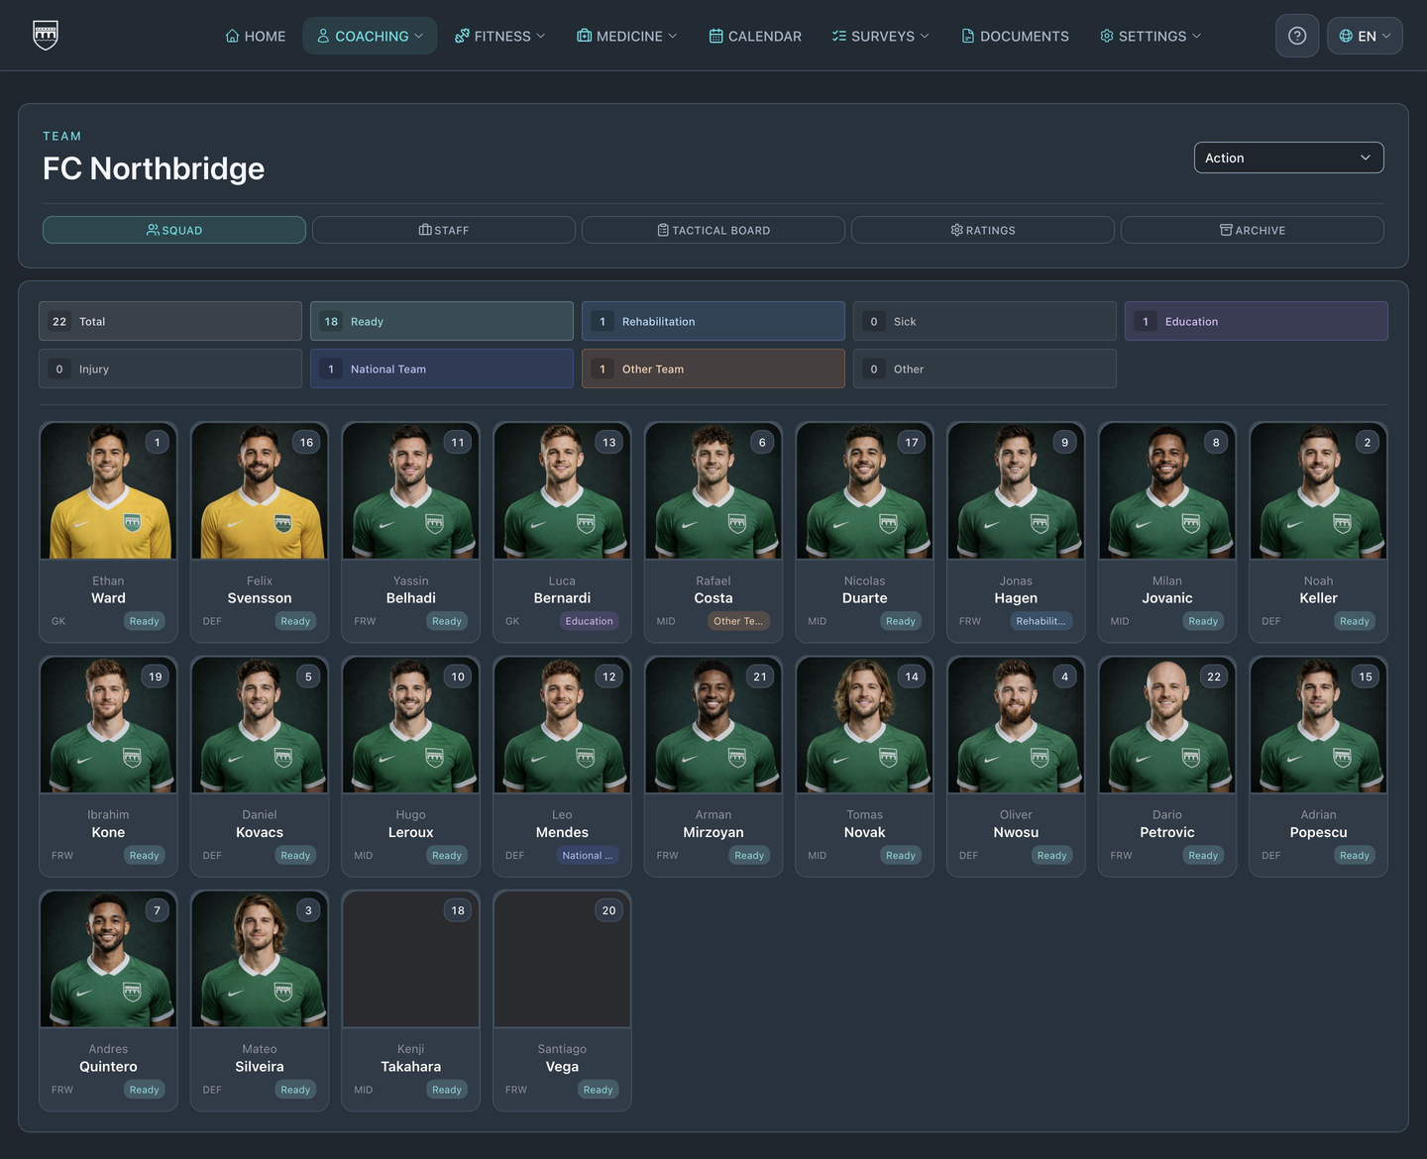Click the Documents file icon
Image resolution: width=1427 pixels, height=1159 pixels.
click(967, 36)
